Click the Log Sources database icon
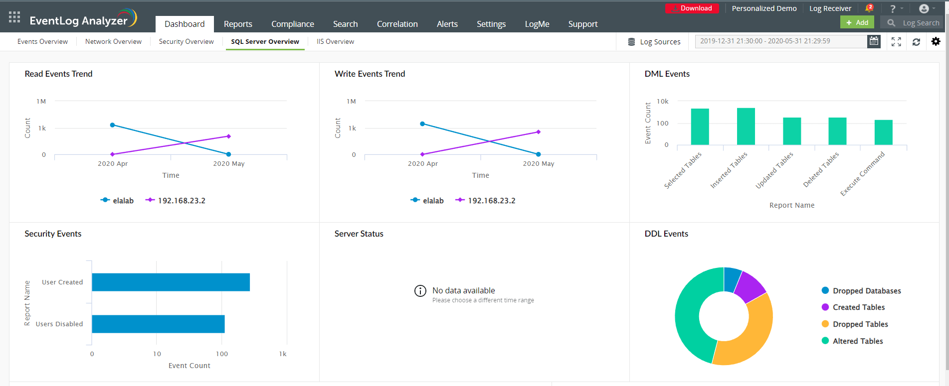 click(x=631, y=42)
